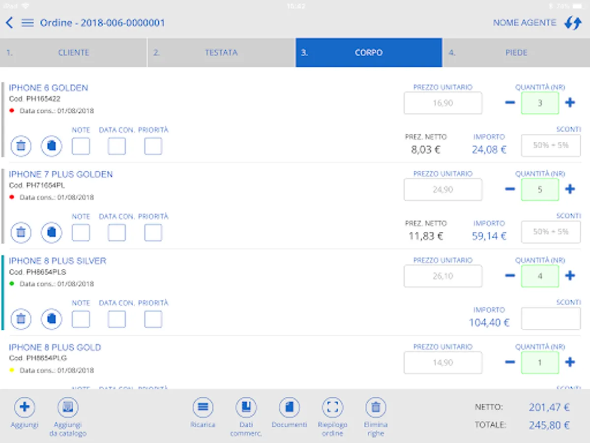590x443 pixels.
Task: Open empty SCONTI field of IPHONE 8 PLUS SILVER
Action: (x=551, y=318)
